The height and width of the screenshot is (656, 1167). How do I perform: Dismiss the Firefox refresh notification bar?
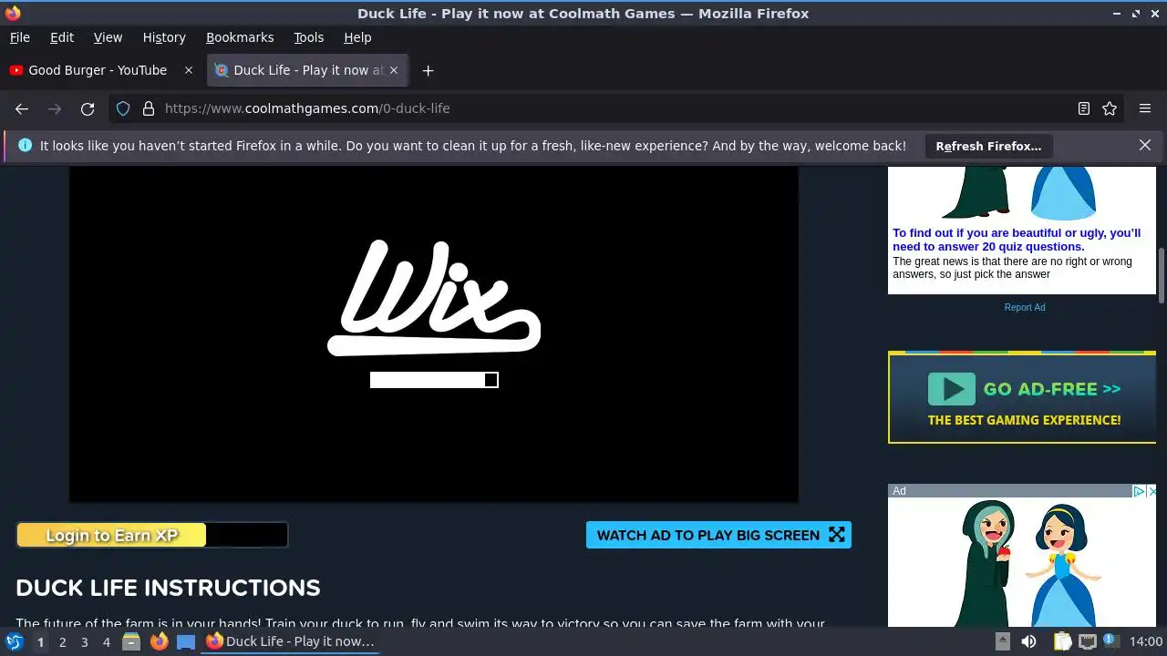click(1145, 145)
